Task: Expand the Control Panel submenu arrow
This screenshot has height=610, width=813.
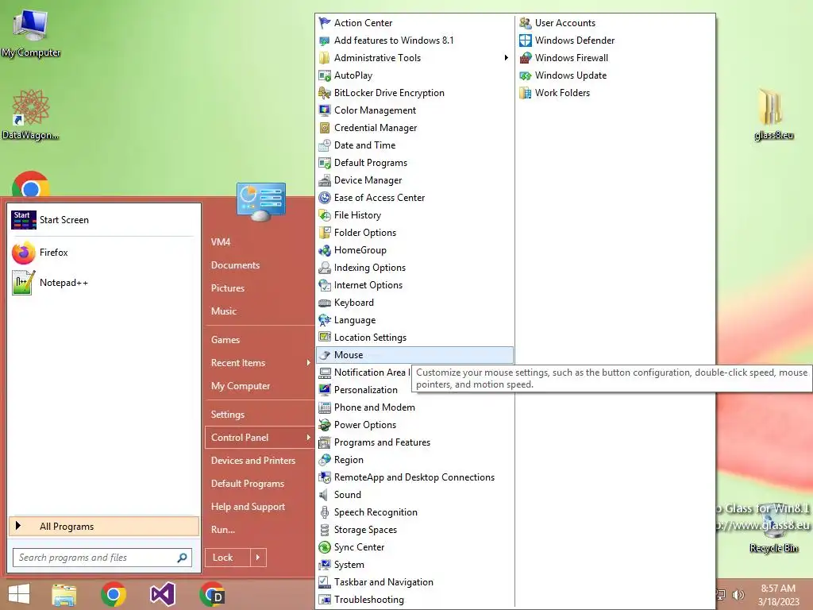Action: (308, 438)
